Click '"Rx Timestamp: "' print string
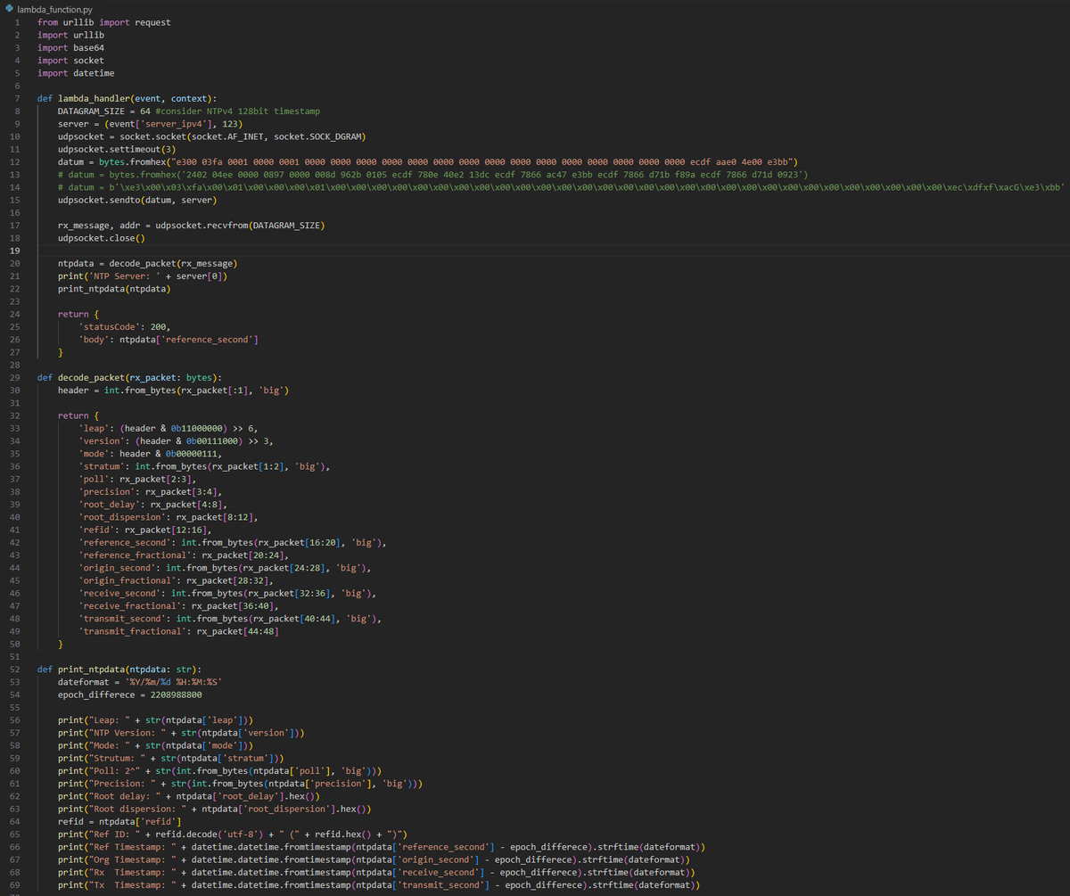 [x=133, y=871]
